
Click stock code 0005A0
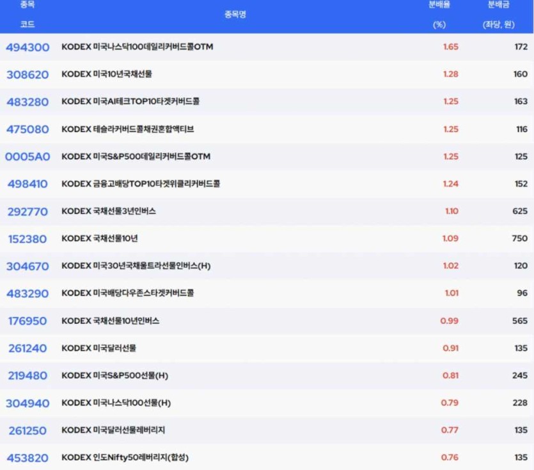(x=27, y=157)
